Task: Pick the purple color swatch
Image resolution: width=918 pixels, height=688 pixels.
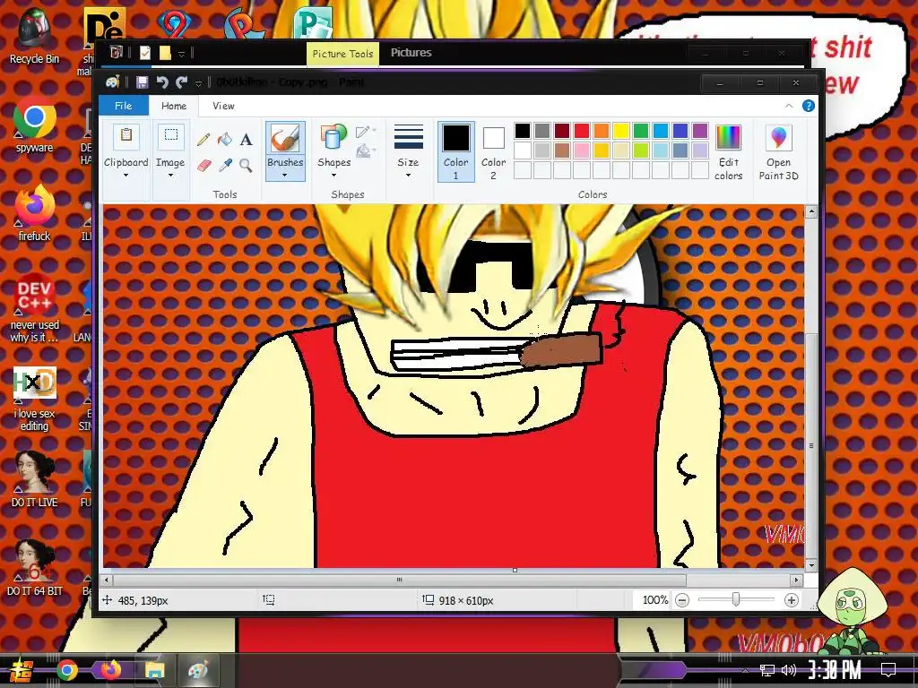Action: pos(699,131)
